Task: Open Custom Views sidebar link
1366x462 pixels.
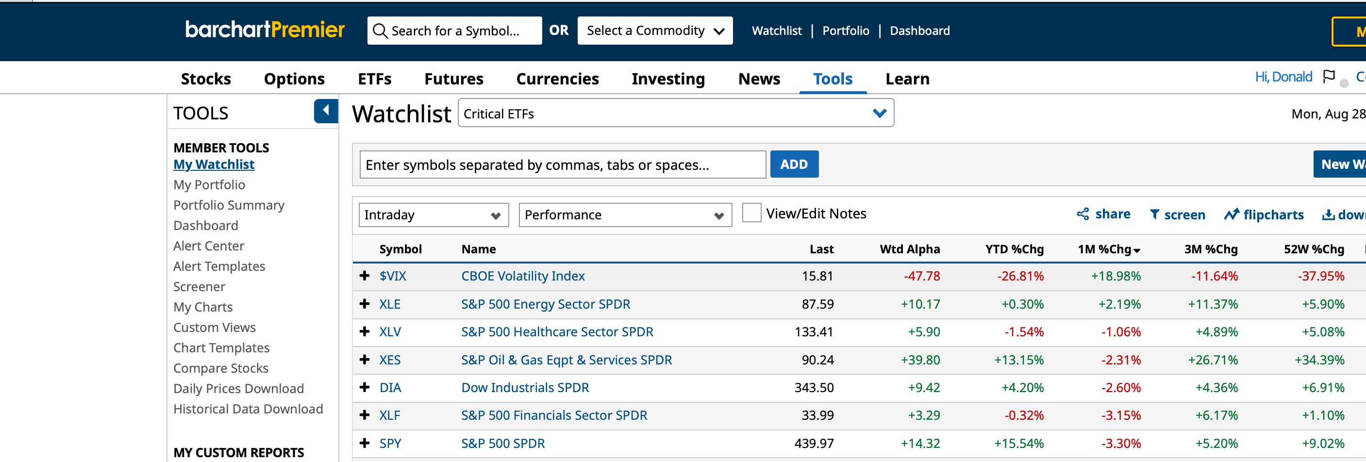Action: click(214, 327)
